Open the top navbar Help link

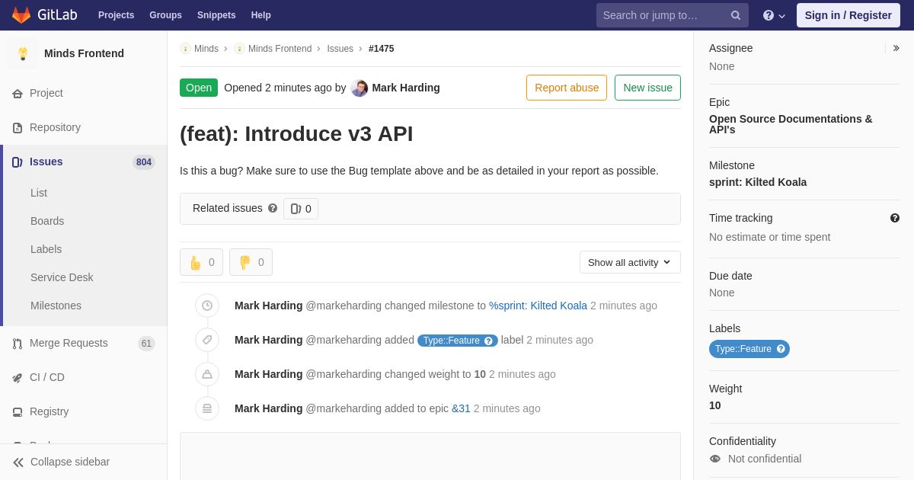coord(261,15)
